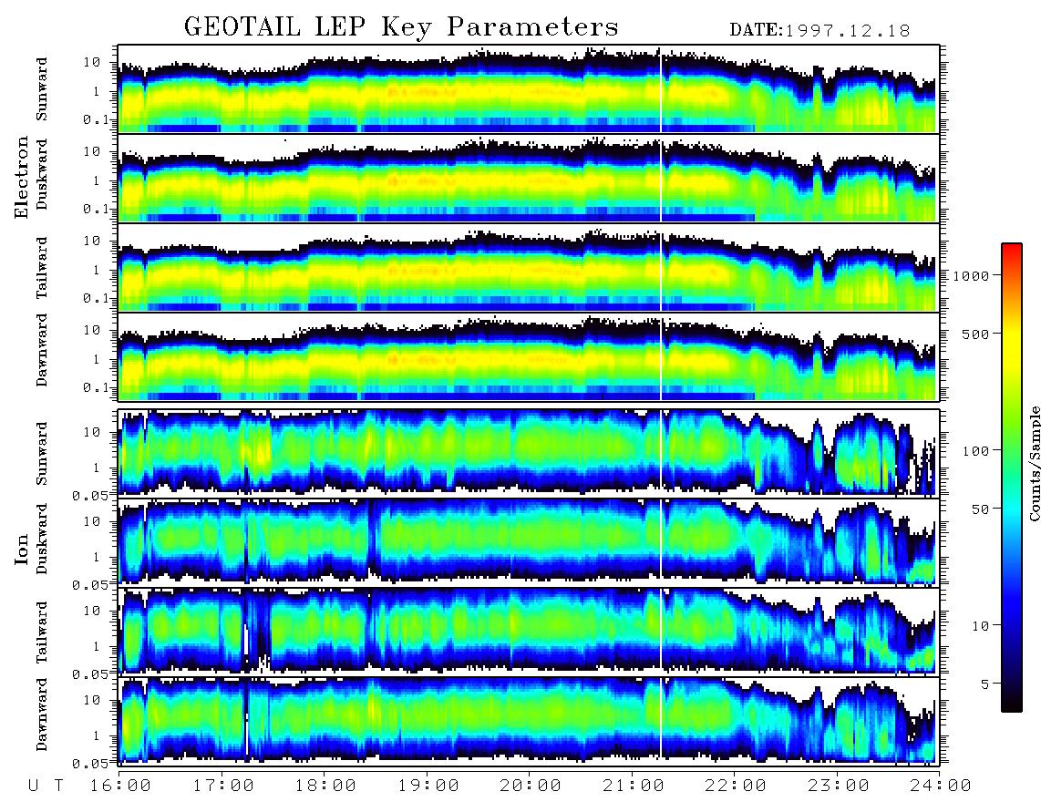Click the Ion Dawnward panel label

point(42,715)
